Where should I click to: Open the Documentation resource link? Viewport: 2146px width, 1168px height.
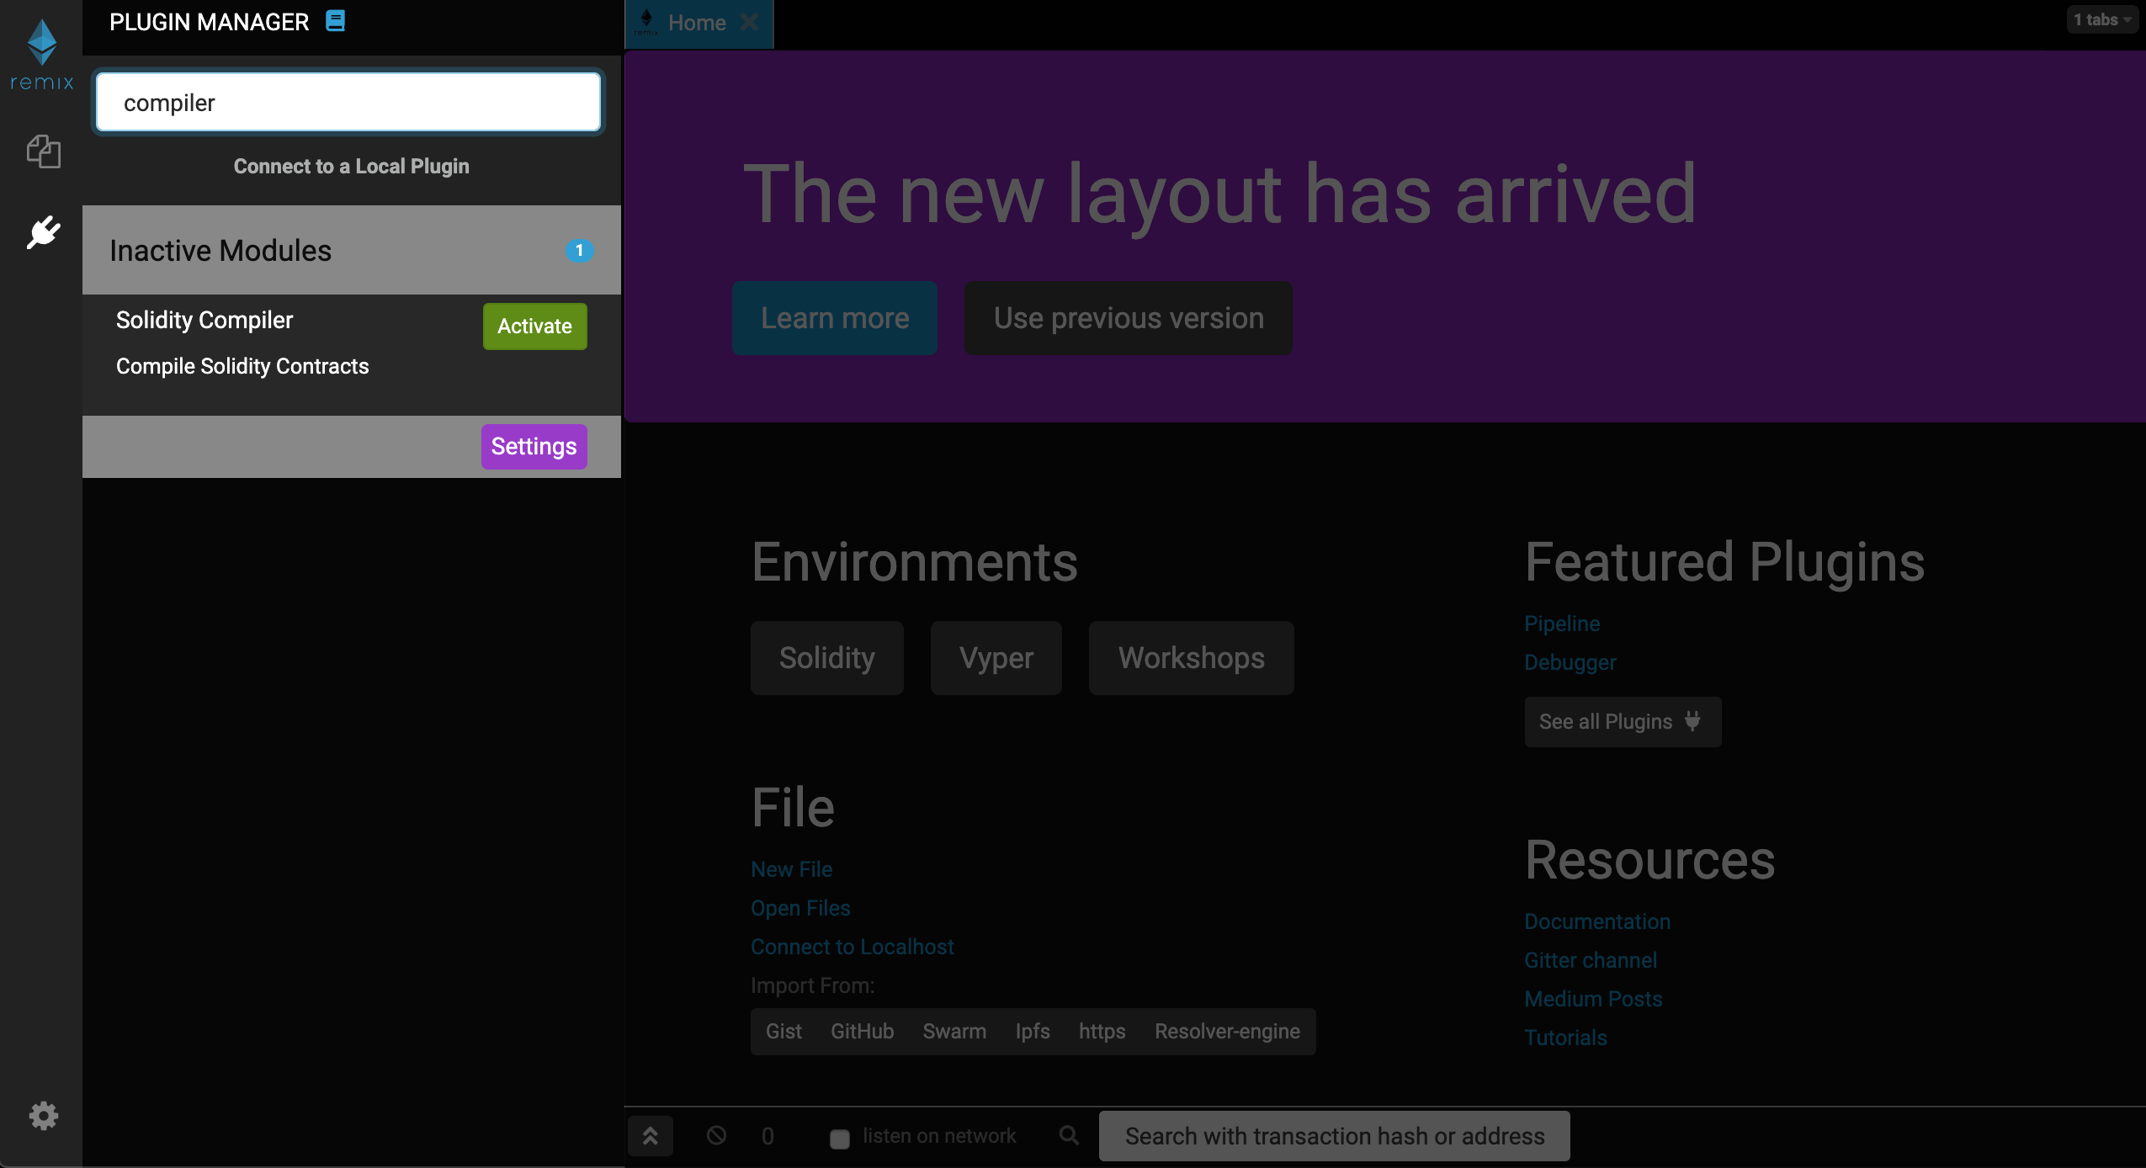(1597, 921)
